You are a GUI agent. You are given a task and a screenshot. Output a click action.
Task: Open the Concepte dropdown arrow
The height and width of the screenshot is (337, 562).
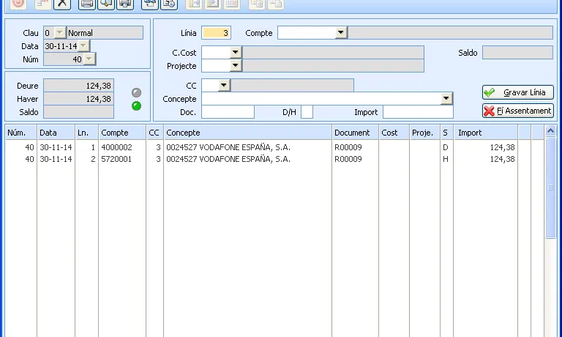pyautogui.click(x=446, y=99)
